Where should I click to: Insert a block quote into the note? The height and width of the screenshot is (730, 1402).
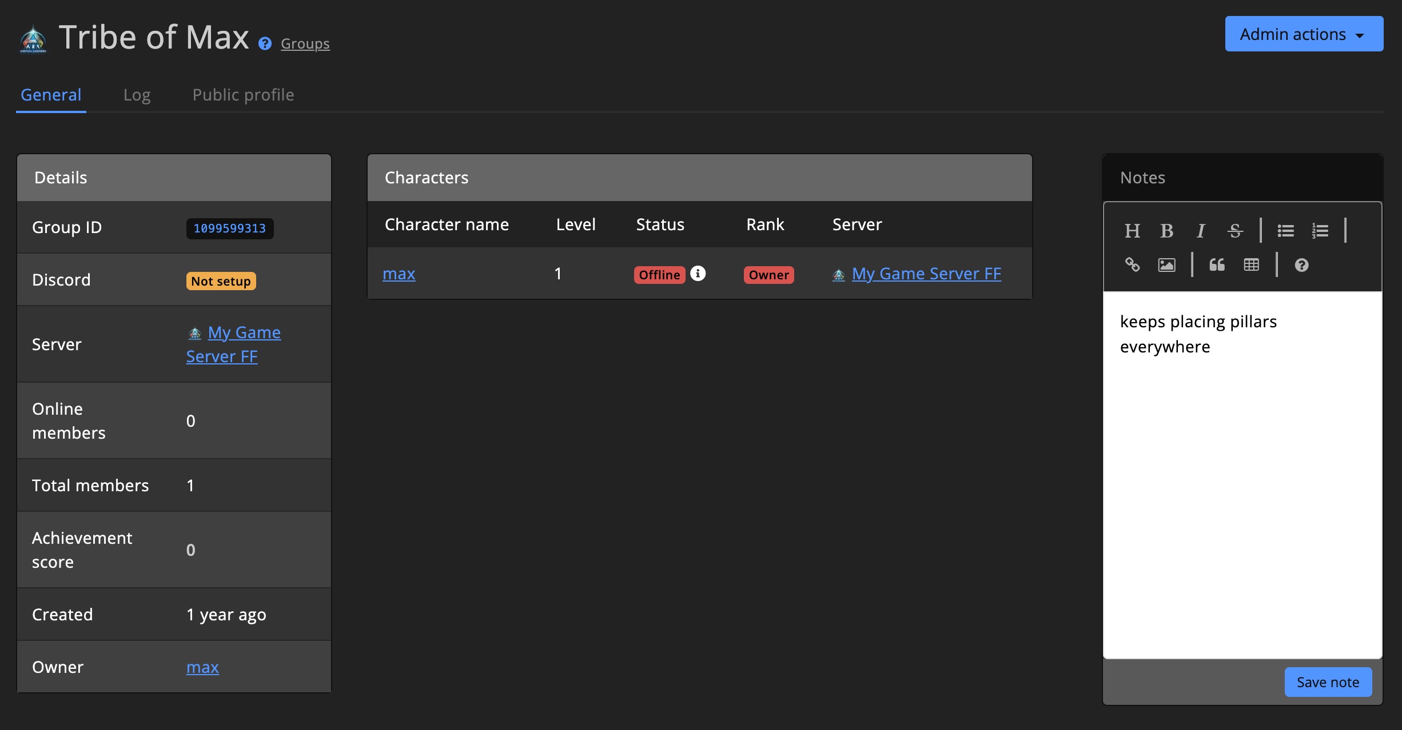(x=1216, y=264)
